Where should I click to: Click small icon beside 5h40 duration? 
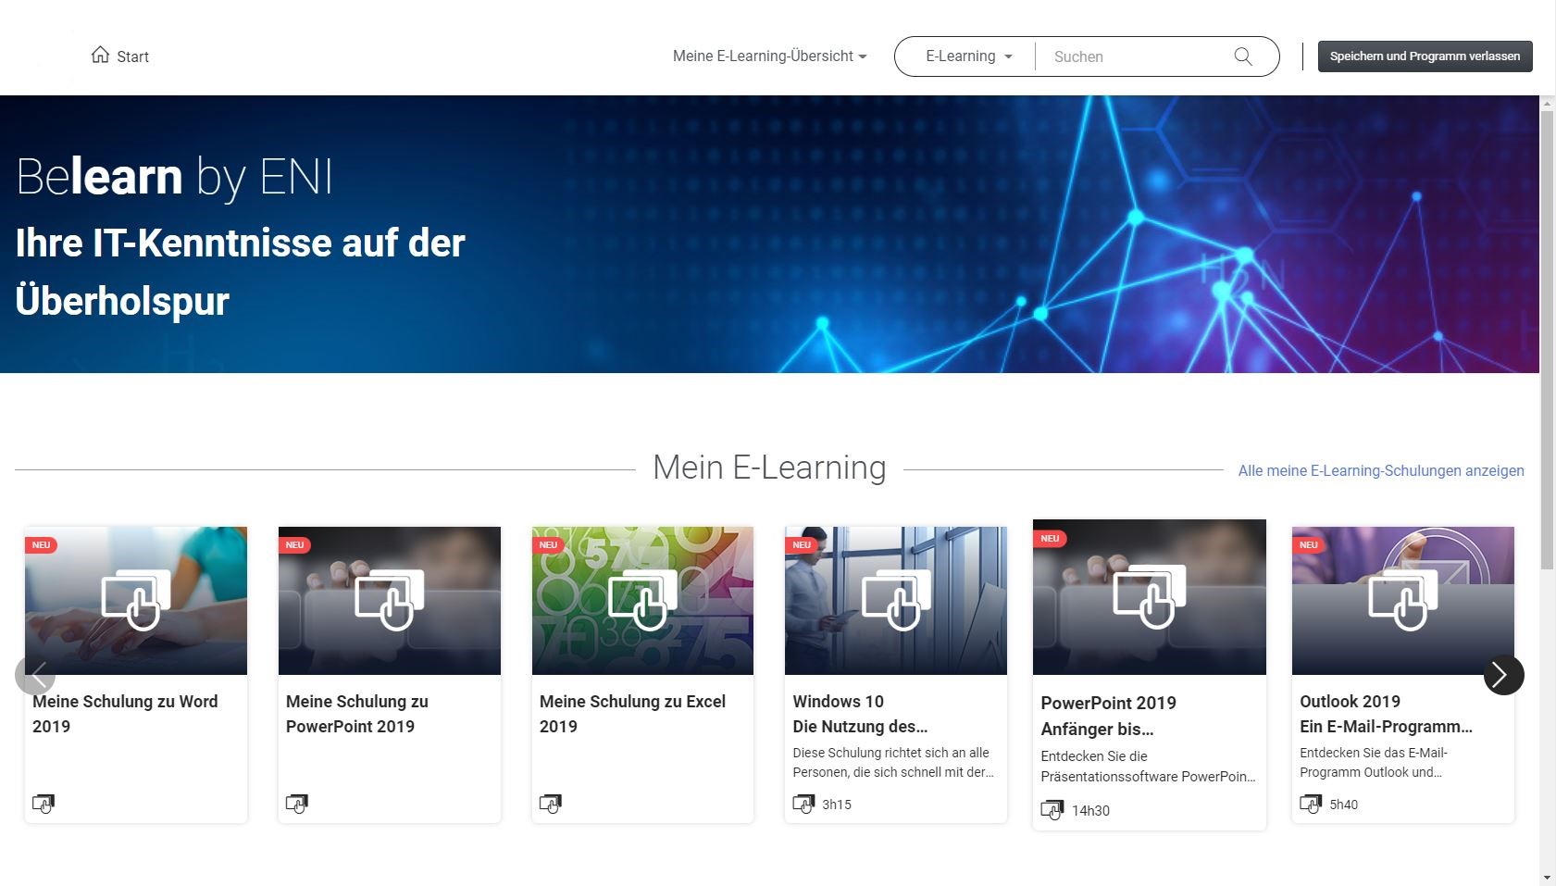[x=1311, y=804]
